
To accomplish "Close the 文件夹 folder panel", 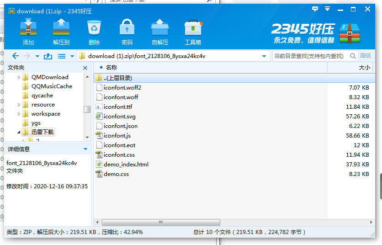I will pyautogui.click(x=85, y=68).
